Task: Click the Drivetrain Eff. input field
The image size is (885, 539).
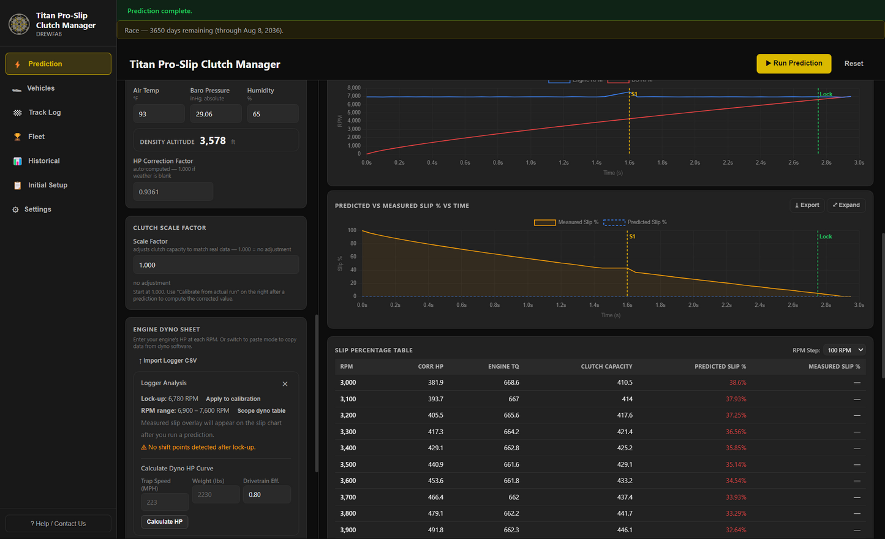Action: click(267, 494)
